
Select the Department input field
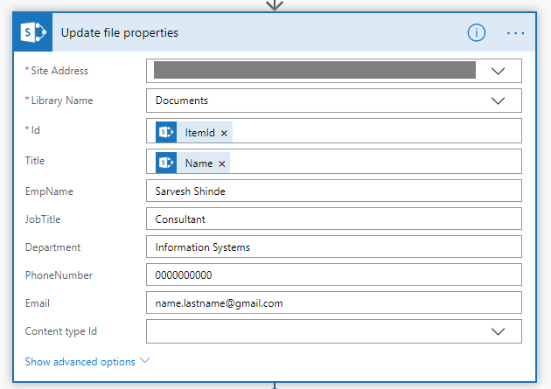333,247
